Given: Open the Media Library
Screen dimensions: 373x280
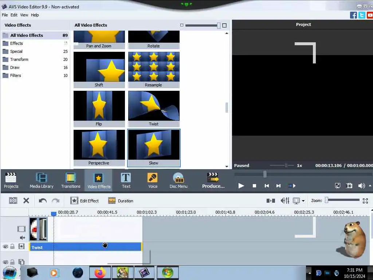Looking at the screenshot, I should tap(42, 180).
